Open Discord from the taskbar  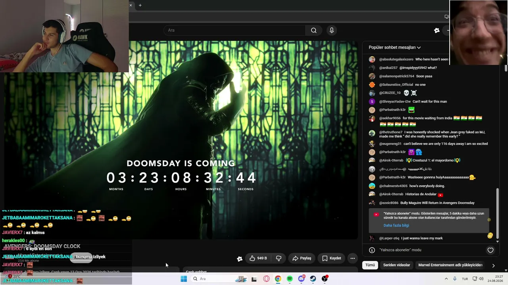pyautogui.click(x=301, y=279)
